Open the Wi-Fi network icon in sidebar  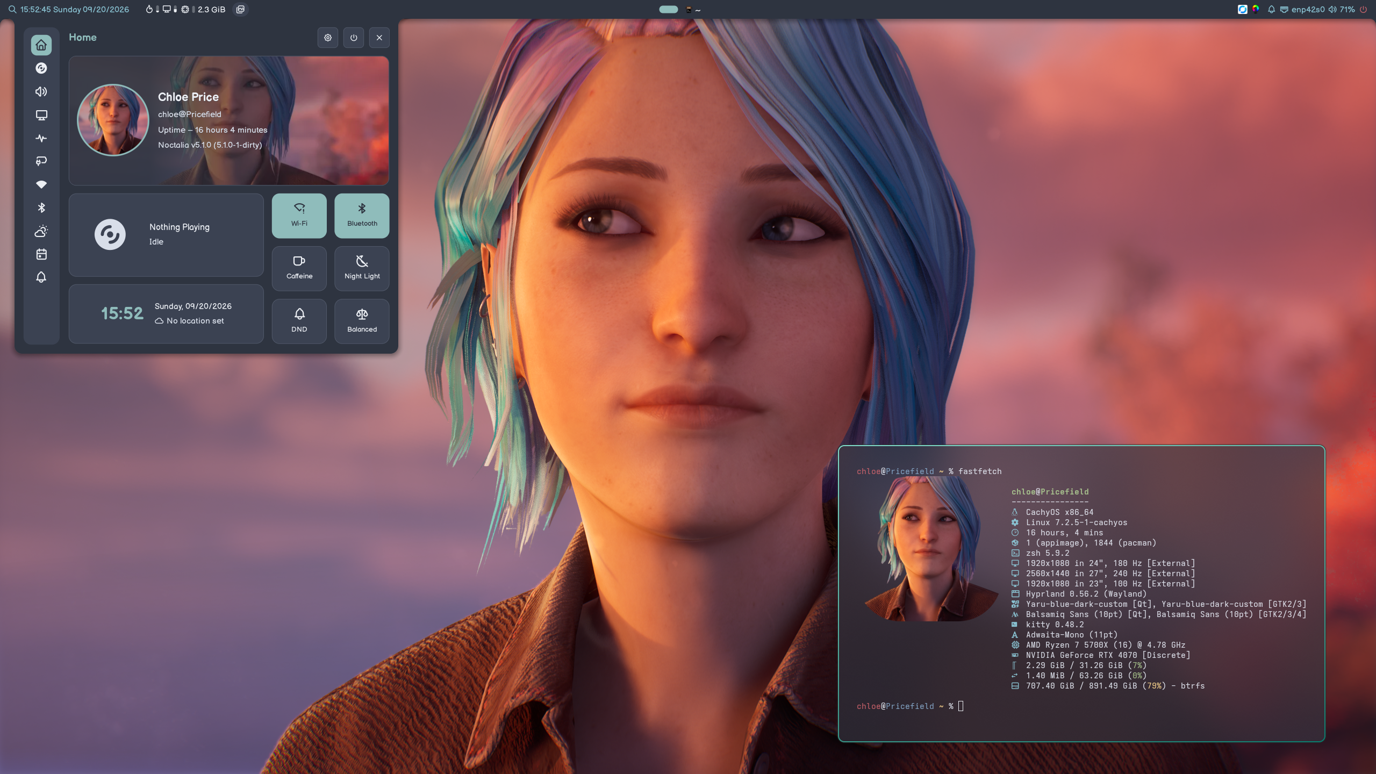[41, 184]
